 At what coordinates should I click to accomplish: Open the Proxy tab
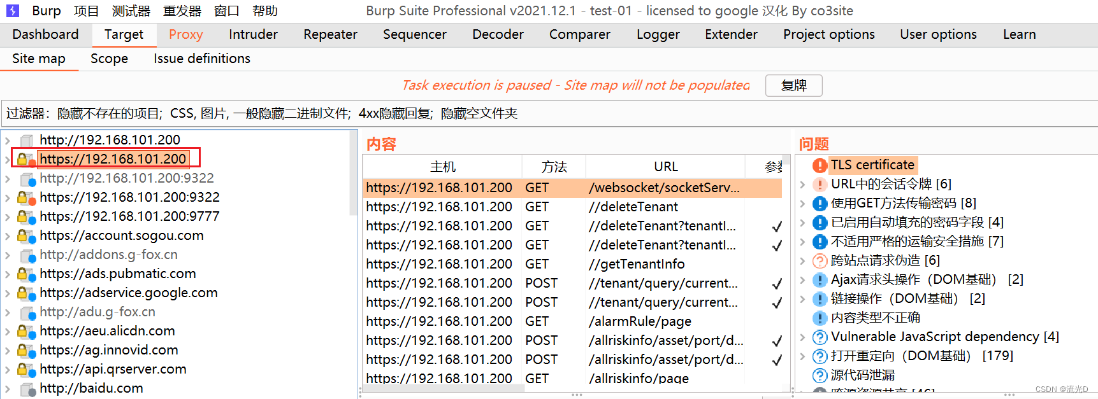pos(185,34)
